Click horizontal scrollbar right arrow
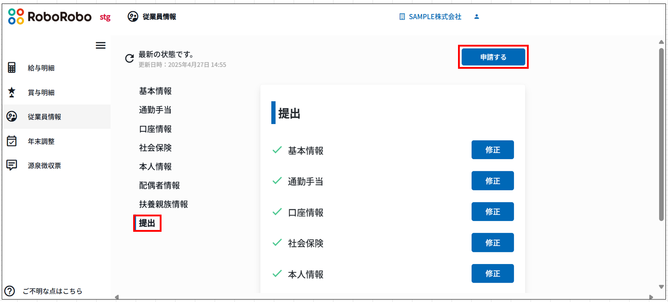This screenshot has width=668, height=302. pyautogui.click(x=651, y=297)
